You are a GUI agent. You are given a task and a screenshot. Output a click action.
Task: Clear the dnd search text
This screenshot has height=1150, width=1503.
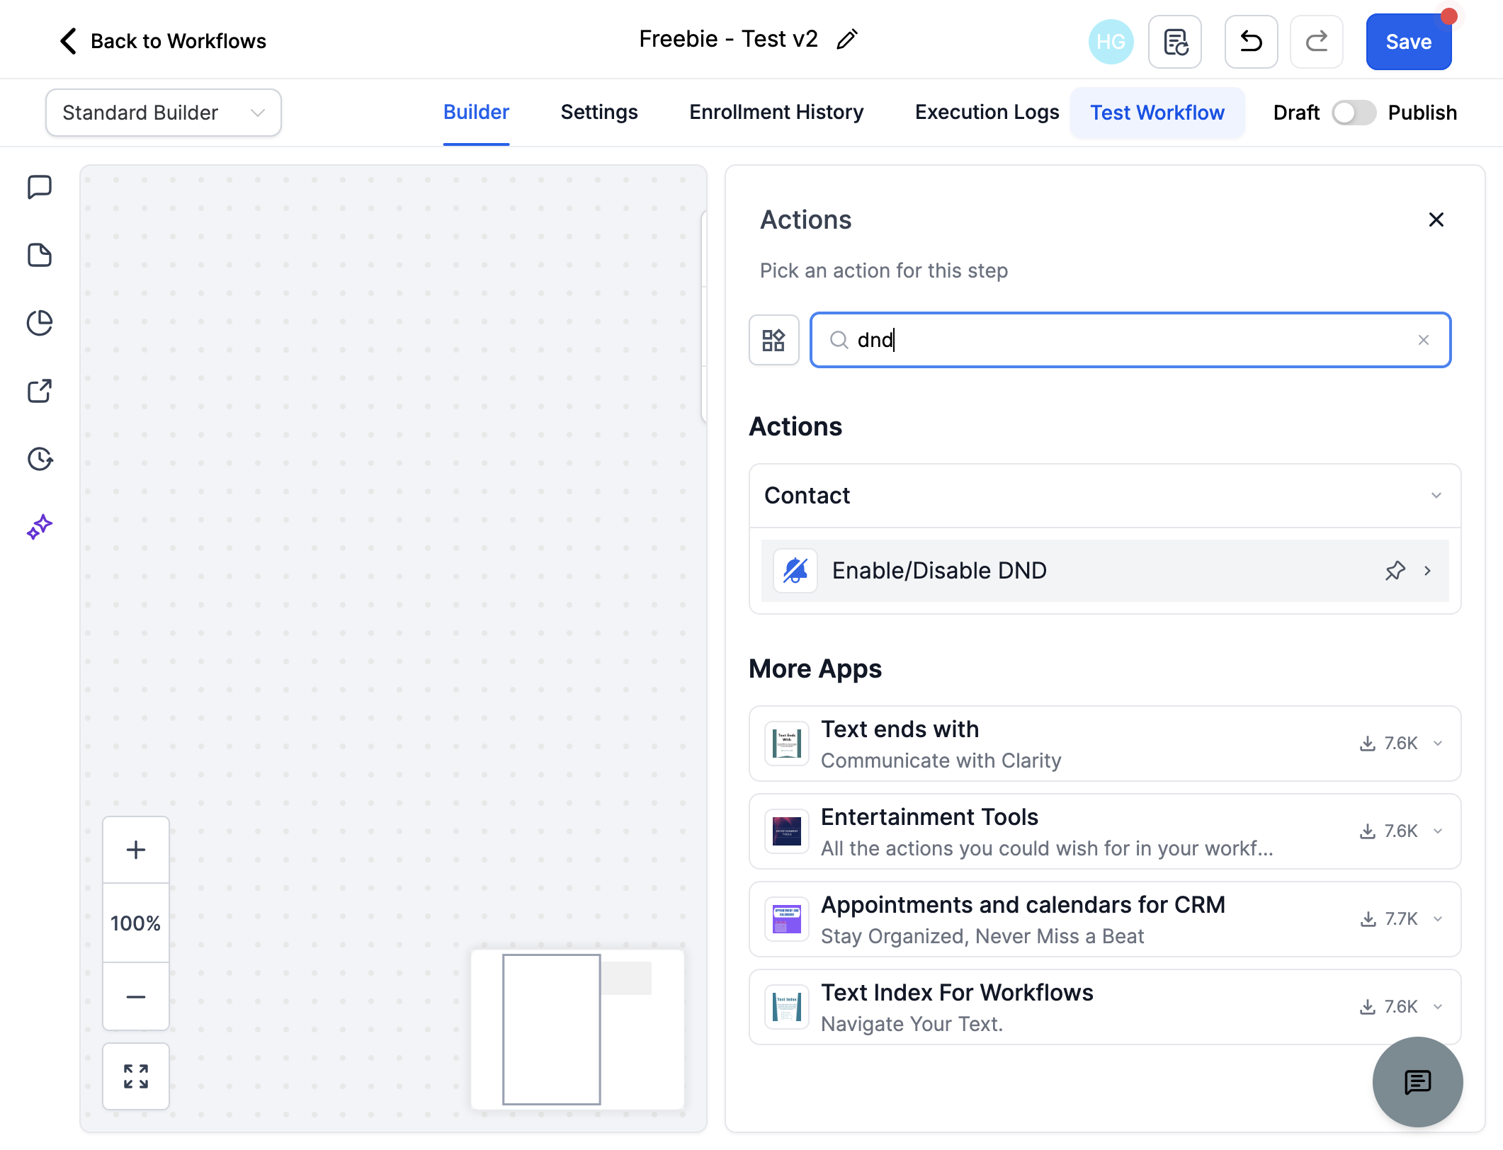coord(1424,341)
